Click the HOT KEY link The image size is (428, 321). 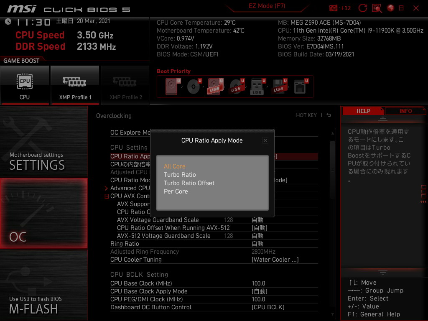(306, 115)
